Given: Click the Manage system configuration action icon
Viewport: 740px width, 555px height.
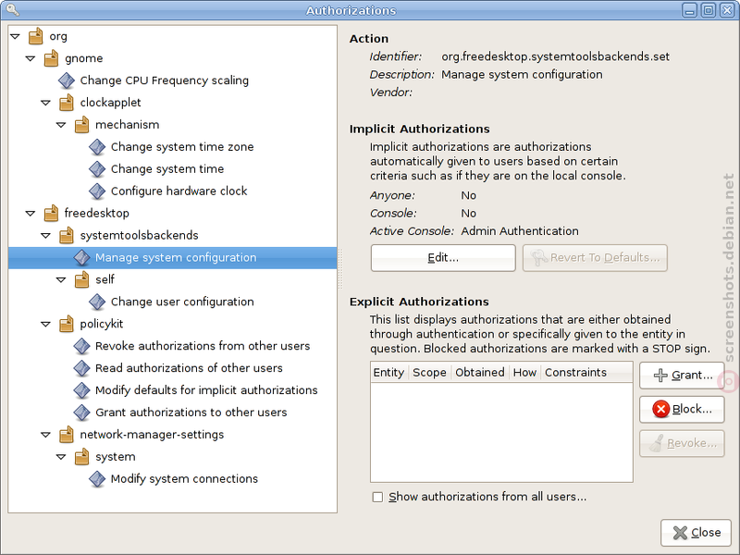Looking at the screenshot, I should [x=81, y=258].
